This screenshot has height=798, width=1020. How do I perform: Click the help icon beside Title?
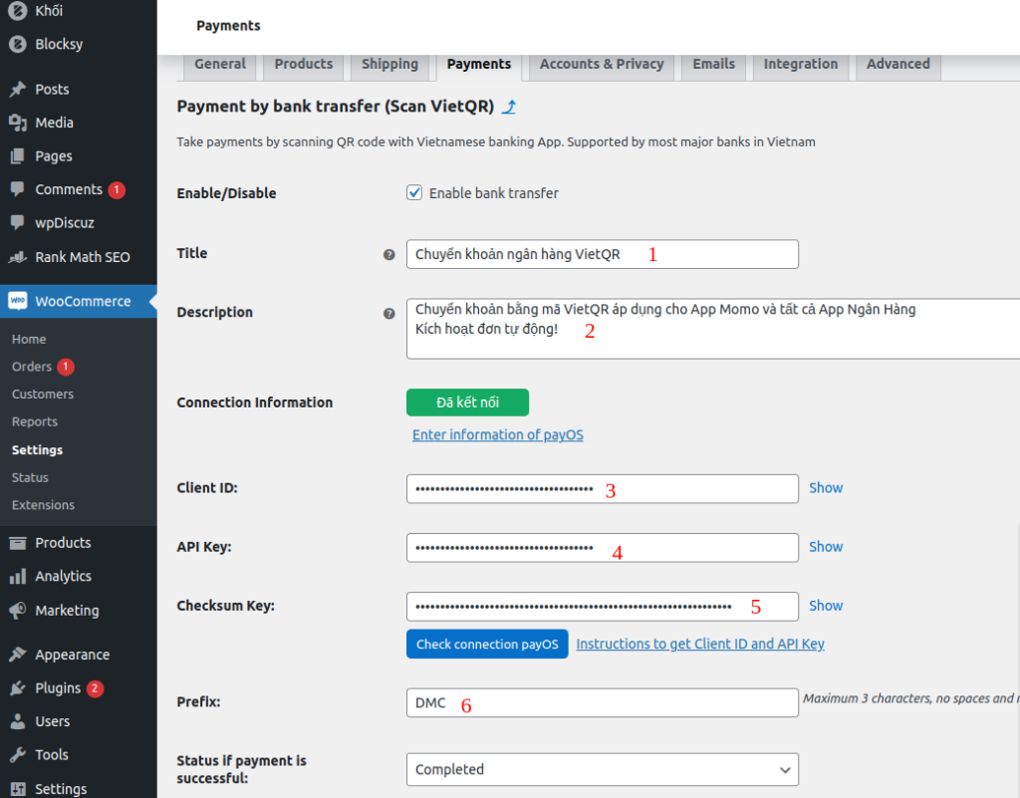389,254
